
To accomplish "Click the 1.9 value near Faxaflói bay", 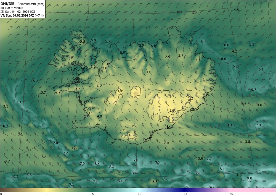I will [91, 113].
